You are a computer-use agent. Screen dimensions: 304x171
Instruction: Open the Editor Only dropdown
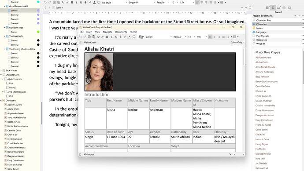click(x=237, y=42)
